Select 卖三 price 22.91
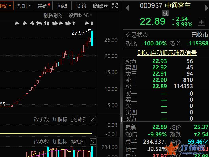Viewport: 209px width, 157px height. click(x=160, y=74)
